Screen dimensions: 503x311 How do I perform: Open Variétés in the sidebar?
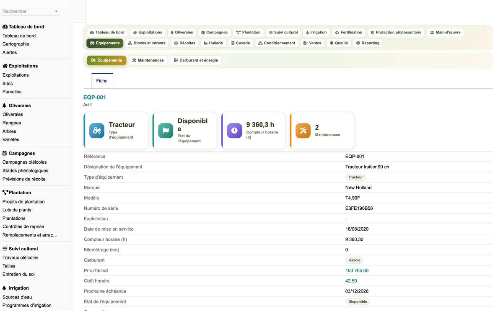pos(11,139)
